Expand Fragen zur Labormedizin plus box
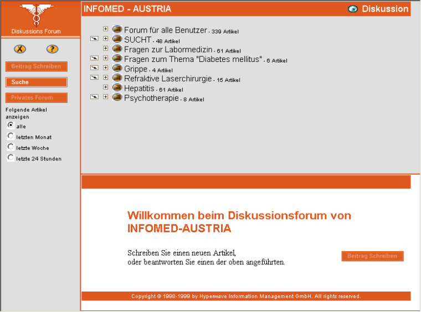The width and height of the screenshot is (421, 312). click(x=105, y=48)
